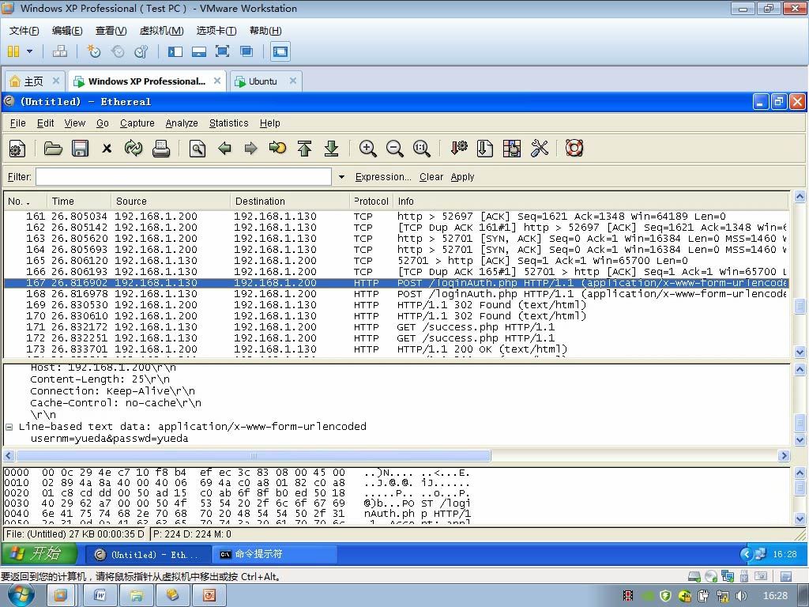Click Zoom In on Ethereal toolbar
This screenshot has height=607, width=809.
coord(367,149)
